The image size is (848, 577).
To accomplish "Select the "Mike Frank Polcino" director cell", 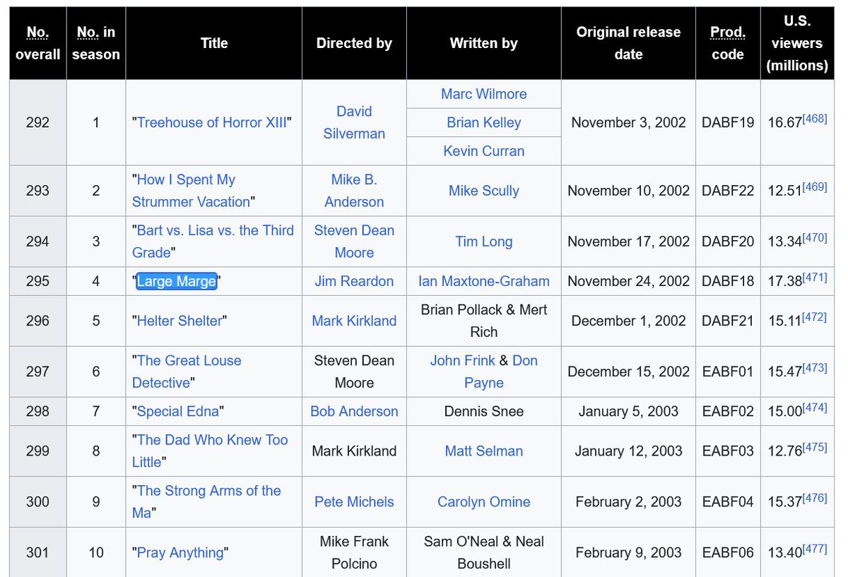I will tap(354, 552).
